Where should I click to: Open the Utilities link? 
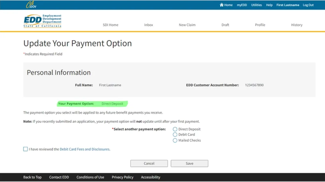pos(256,5)
